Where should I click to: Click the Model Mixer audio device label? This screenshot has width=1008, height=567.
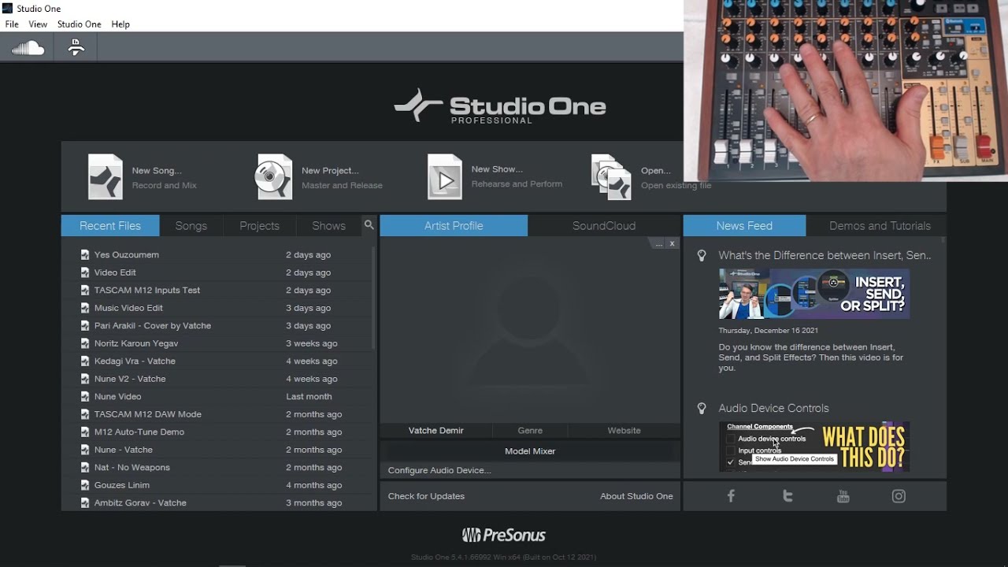530,451
